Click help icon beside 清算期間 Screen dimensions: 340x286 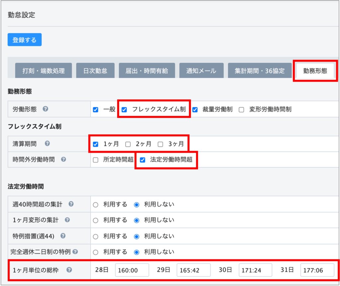point(47,143)
